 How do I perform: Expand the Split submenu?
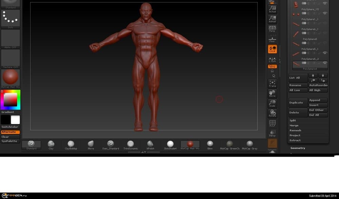(x=293, y=120)
